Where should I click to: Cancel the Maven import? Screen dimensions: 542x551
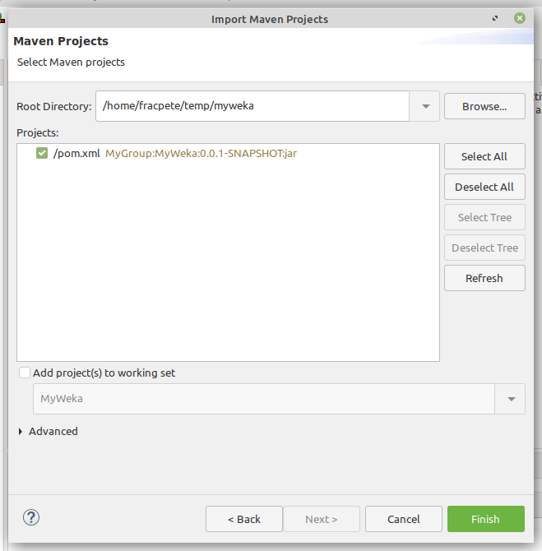coord(404,519)
